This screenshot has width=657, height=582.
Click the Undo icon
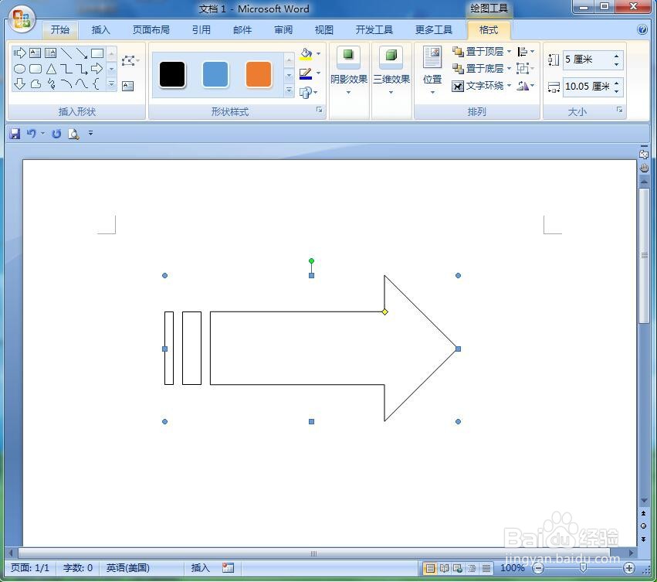point(32,134)
